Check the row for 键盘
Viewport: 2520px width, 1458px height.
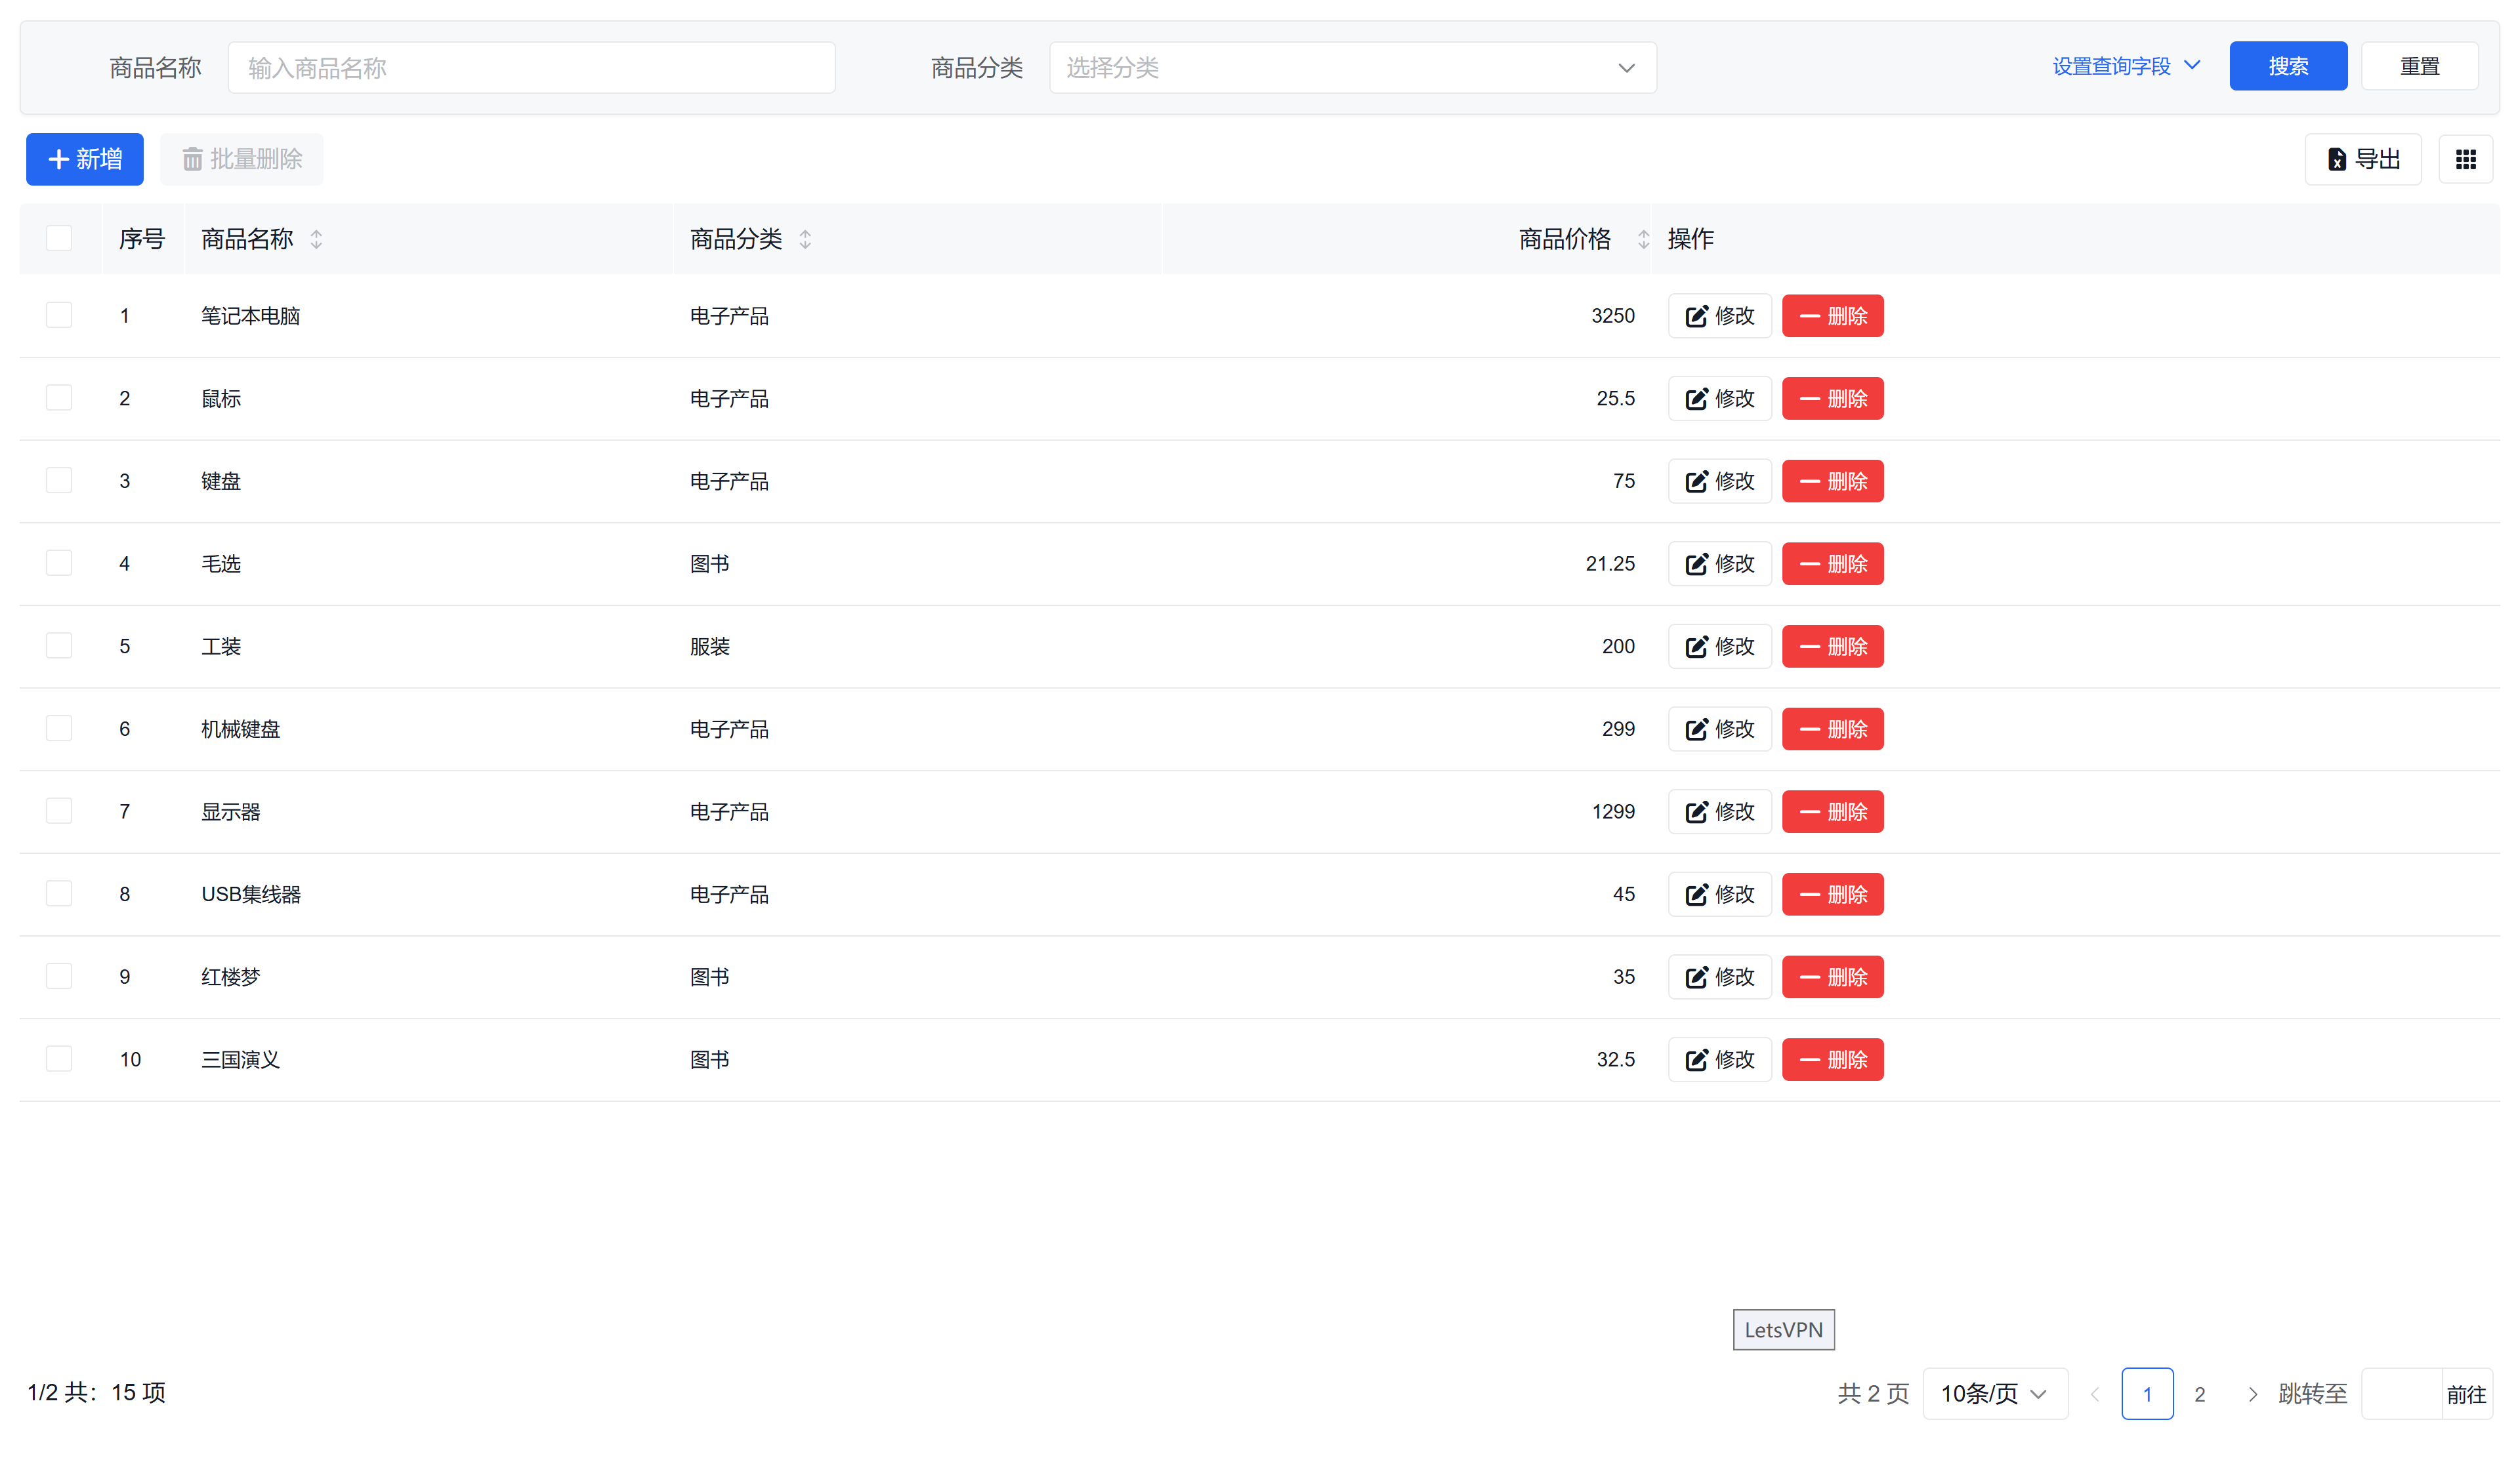59,481
